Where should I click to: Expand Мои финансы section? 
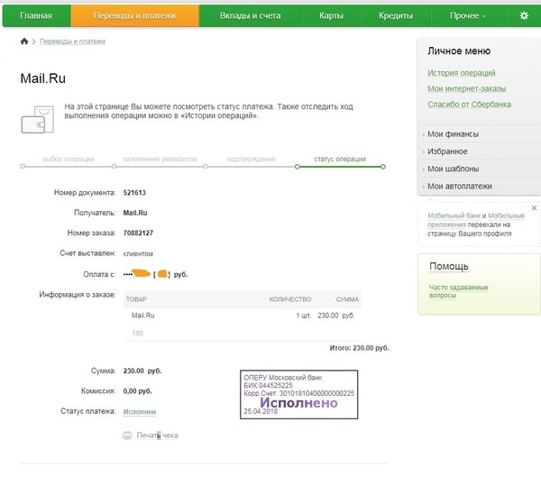click(x=479, y=134)
